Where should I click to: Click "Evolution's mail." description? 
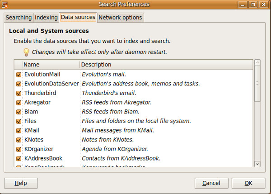point(104,75)
